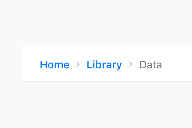Click the Home breadcrumb link

[55, 65]
